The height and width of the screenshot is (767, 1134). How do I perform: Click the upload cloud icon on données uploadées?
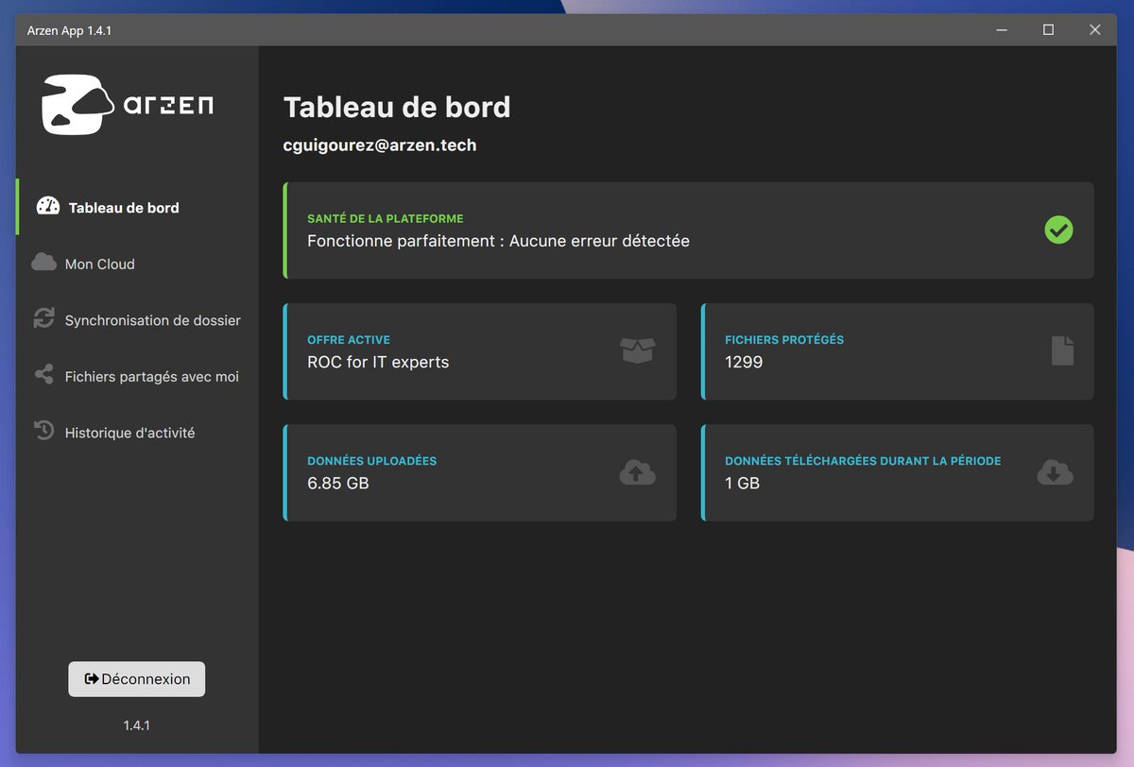pos(637,471)
